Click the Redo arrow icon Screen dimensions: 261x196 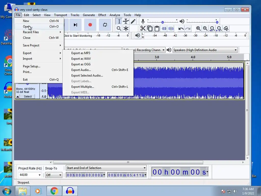(188, 29)
